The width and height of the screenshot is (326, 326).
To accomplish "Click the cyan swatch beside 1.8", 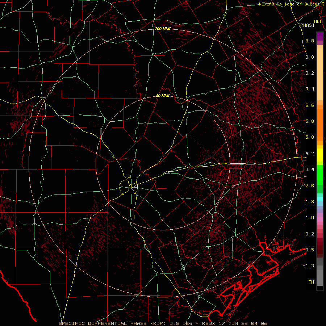I will click(x=320, y=199).
